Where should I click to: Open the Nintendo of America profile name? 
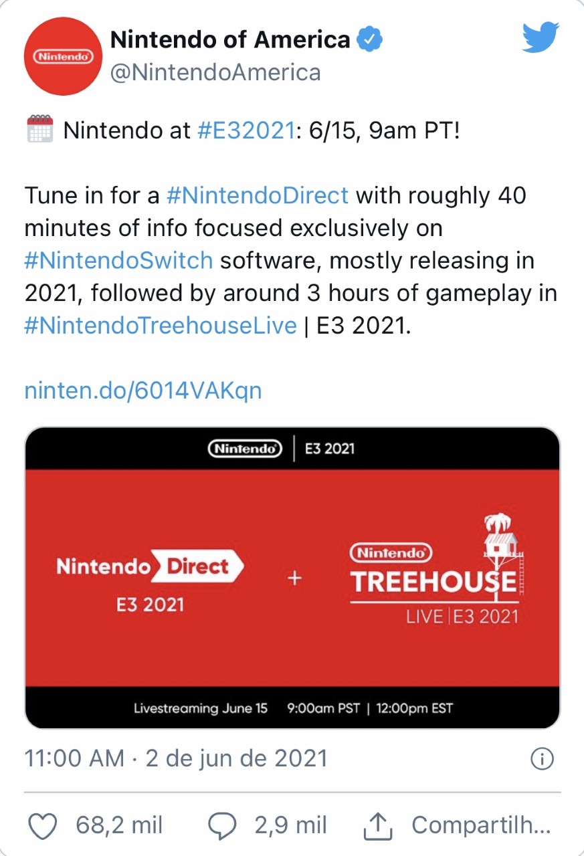[230, 40]
